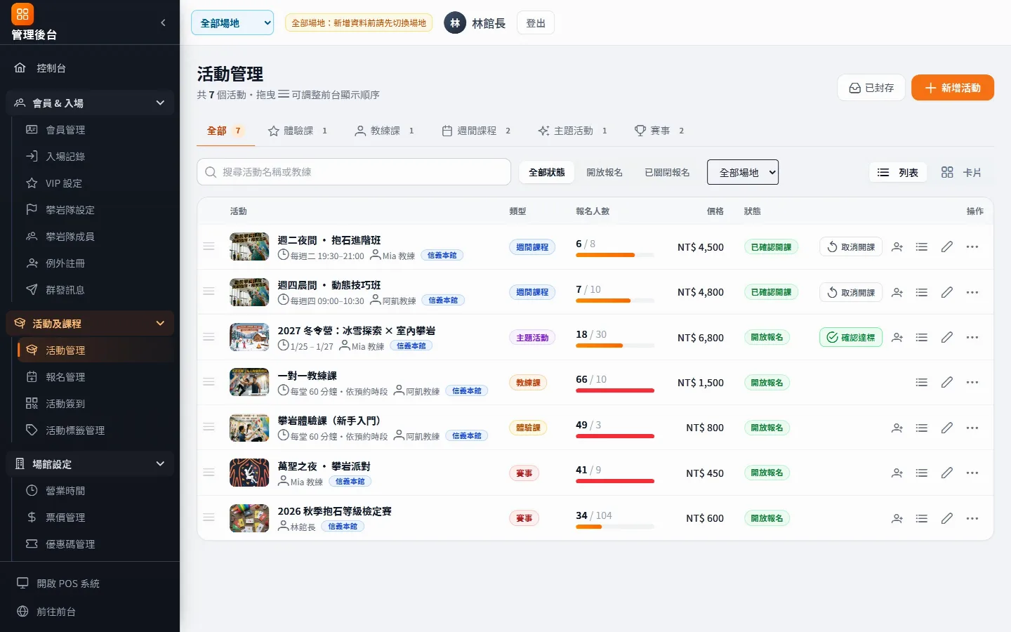The image size is (1011, 632).
Task: Select the 賽事 tab
Action: click(659, 131)
